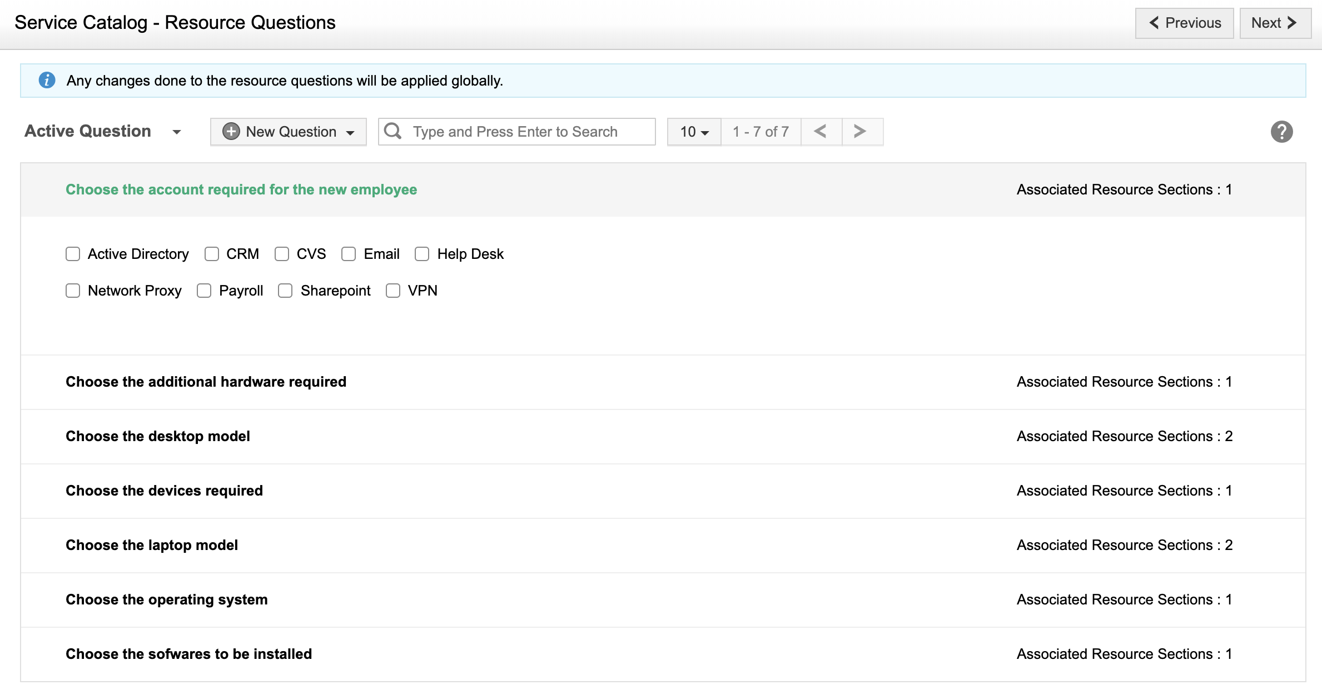Tick the Payroll checkbox
The width and height of the screenshot is (1322, 690).
pyautogui.click(x=204, y=291)
